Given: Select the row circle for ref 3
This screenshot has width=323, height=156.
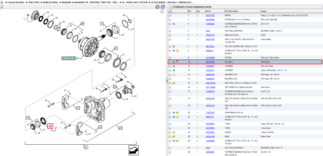Looking at the screenshot, I should tap(170, 24).
